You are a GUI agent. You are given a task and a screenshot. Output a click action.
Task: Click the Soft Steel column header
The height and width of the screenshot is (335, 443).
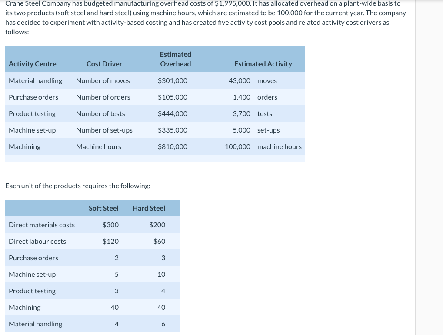pos(103,208)
